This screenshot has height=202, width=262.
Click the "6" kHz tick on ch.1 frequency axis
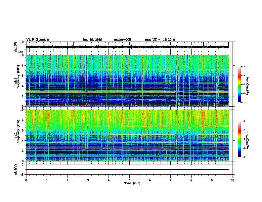(x=23, y=76)
